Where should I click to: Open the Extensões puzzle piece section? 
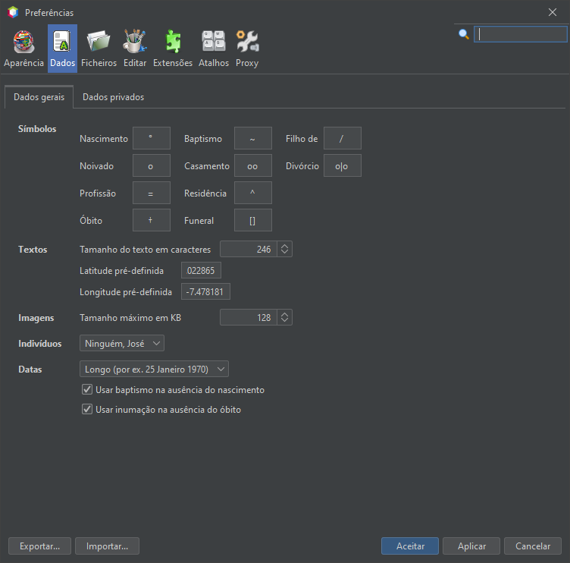click(x=173, y=49)
